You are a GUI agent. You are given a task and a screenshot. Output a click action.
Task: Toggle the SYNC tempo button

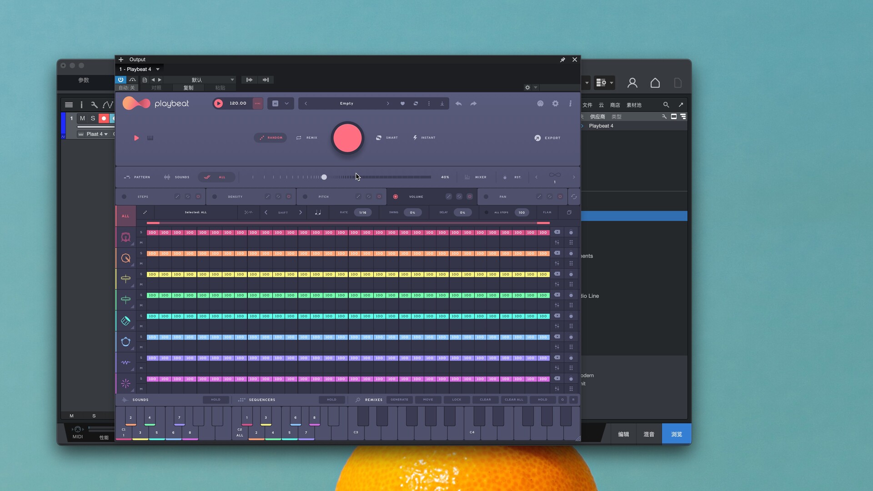(x=258, y=104)
